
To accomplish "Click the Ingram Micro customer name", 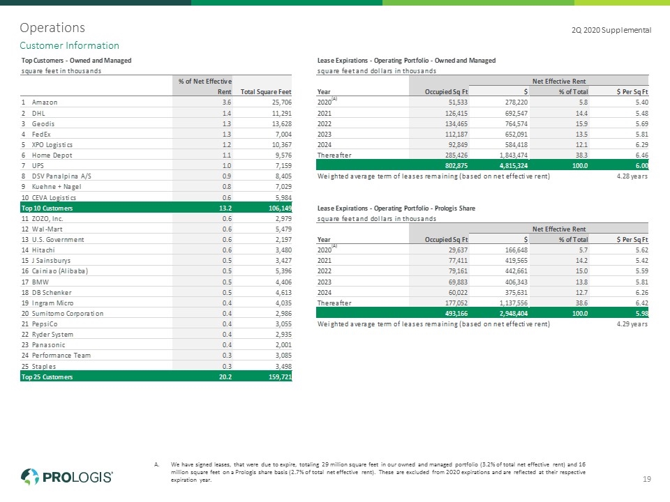I will coord(52,303).
